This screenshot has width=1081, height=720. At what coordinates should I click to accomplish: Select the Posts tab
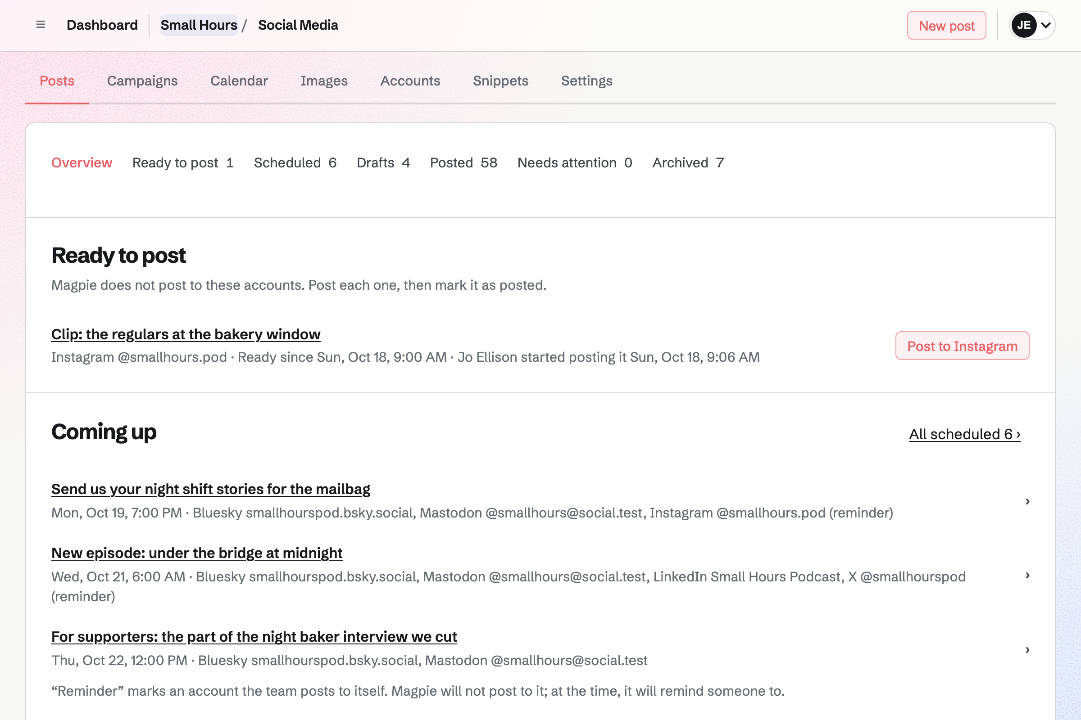(x=57, y=81)
